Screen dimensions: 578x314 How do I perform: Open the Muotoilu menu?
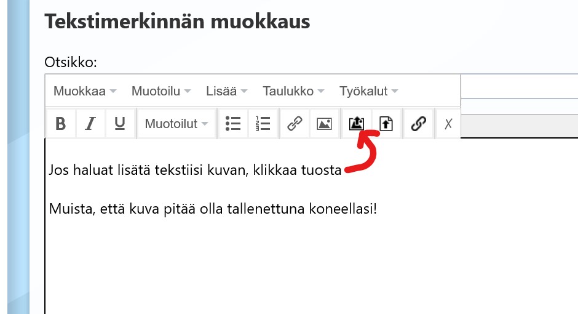coord(161,91)
